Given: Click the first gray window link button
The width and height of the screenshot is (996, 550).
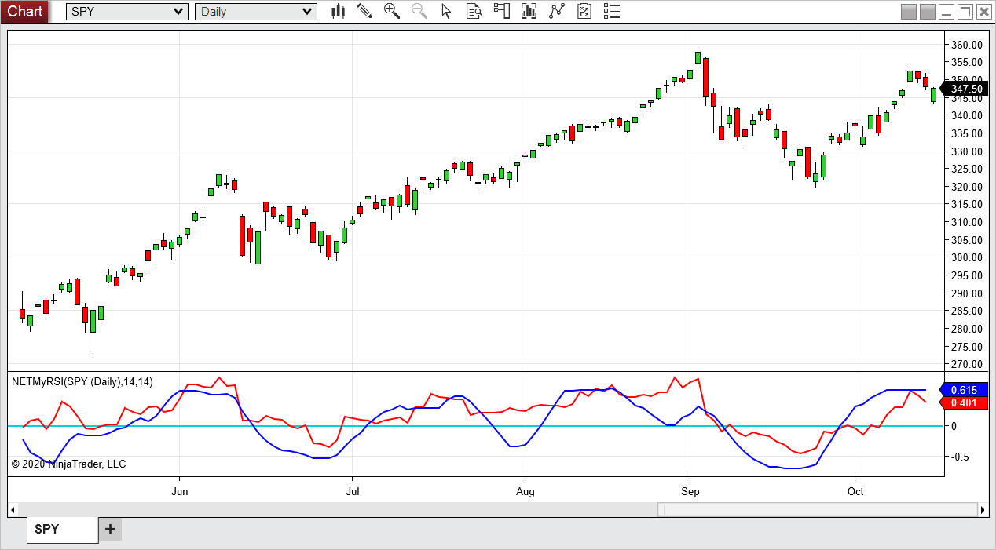Looking at the screenshot, I should 909,12.
